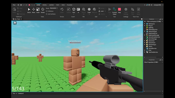Switch to the MODEL tab
Viewport: 175px width, 98px height.
click(45, 5)
